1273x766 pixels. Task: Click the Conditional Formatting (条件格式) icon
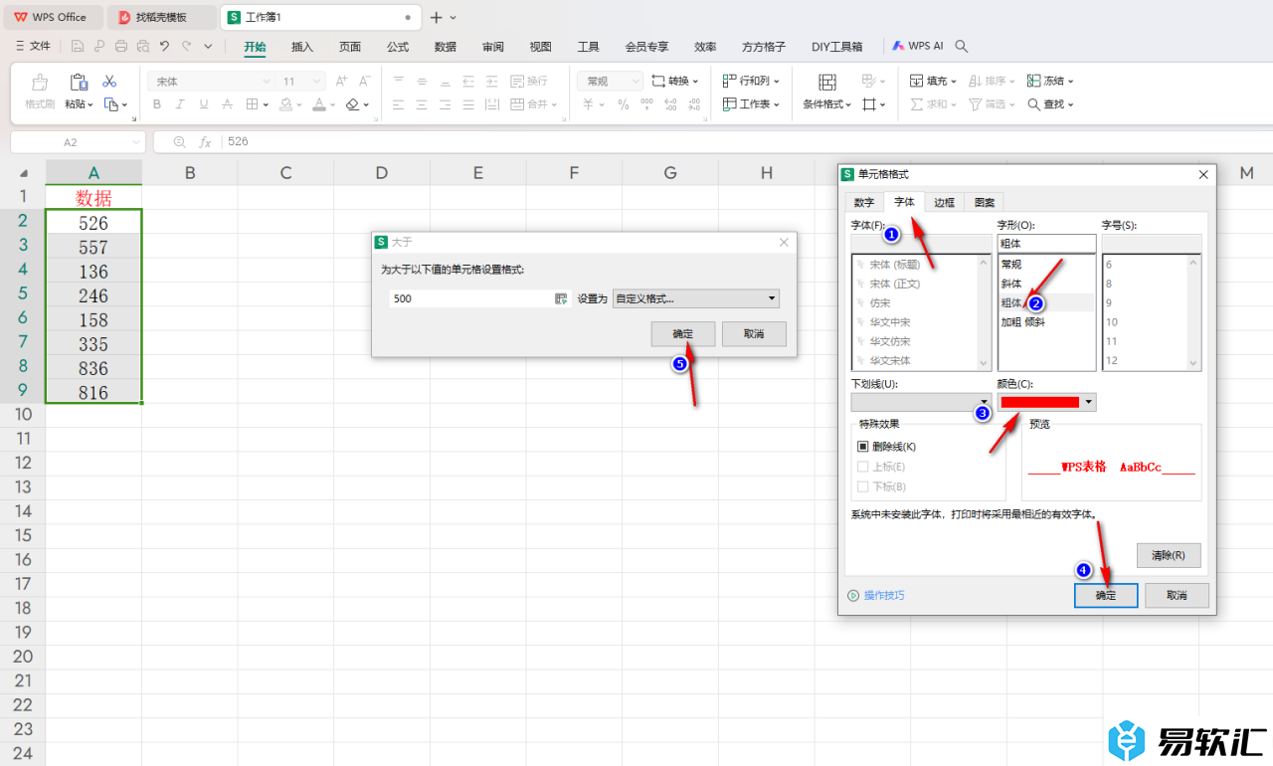click(827, 82)
